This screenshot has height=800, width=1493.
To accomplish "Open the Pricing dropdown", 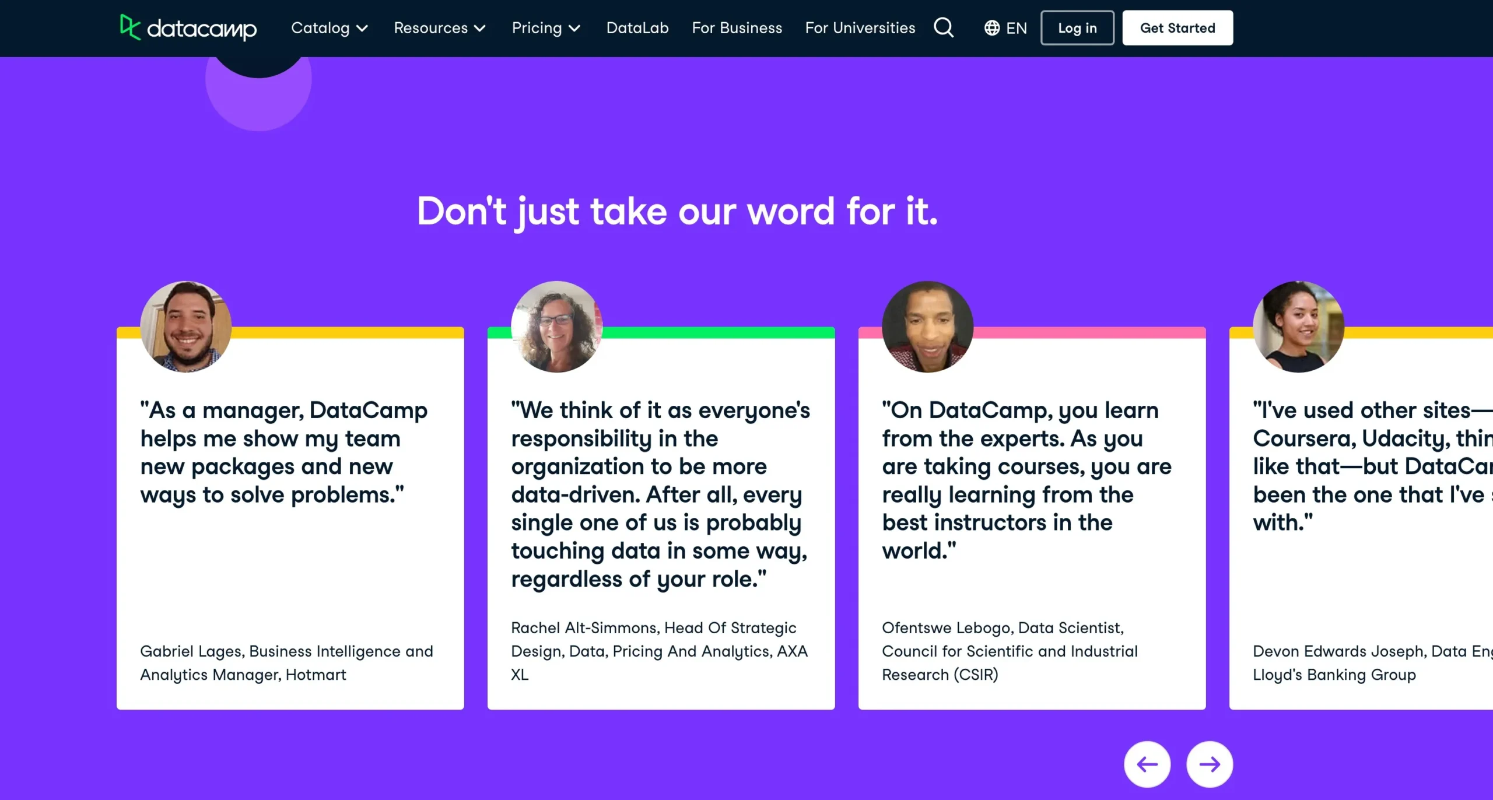I will pyautogui.click(x=546, y=28).
